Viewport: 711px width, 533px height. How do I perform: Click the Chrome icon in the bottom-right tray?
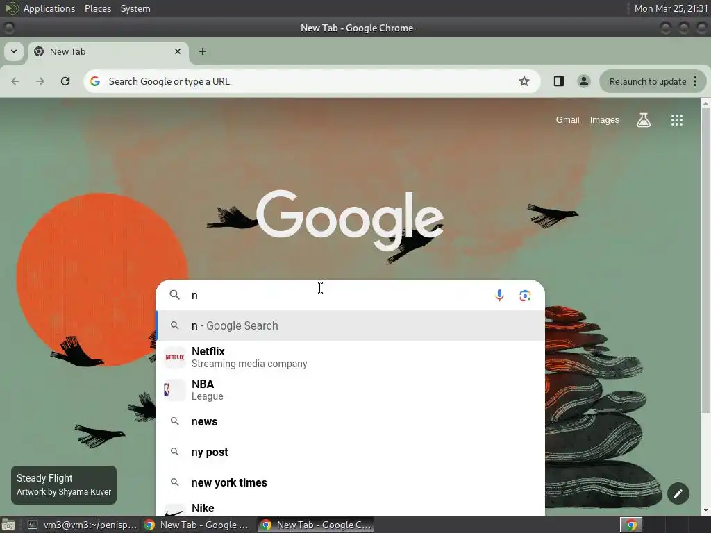click(631, 525)
